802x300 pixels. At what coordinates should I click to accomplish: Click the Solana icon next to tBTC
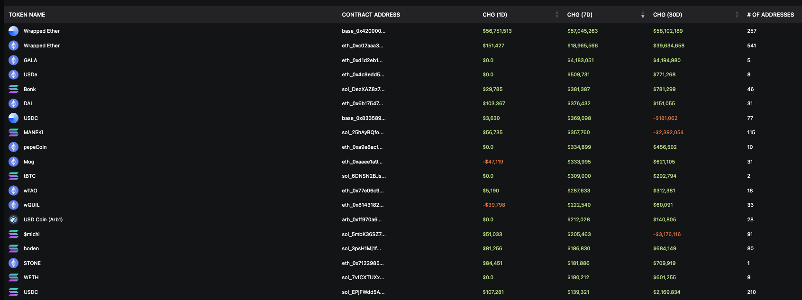pos(14,176)
